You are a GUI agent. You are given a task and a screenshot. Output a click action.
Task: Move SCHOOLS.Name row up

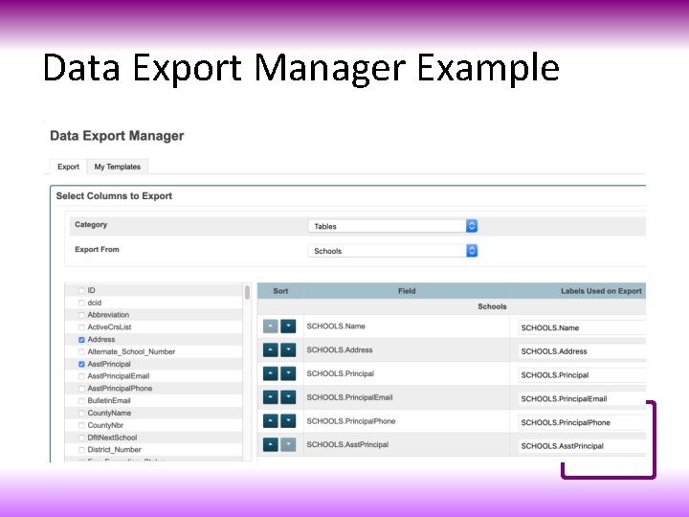[270, 326]
